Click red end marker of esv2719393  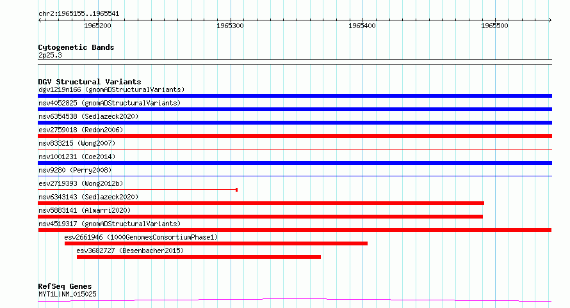(x=237, y=190)
